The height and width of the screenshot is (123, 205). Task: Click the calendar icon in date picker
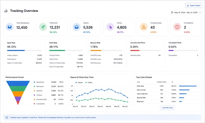(x=172, y=13)
